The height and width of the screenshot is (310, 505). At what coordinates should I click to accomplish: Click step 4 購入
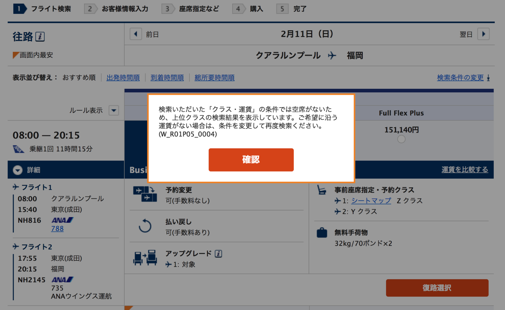coord(248,9)
